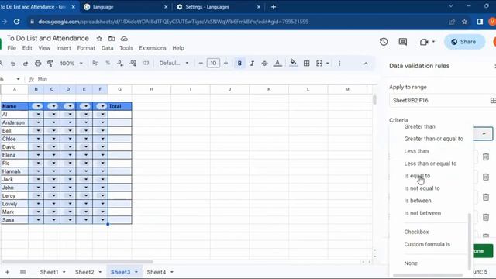The image size is (496, 279).
Task: Select 'Is equal to' criteria option
Action: 417,176
